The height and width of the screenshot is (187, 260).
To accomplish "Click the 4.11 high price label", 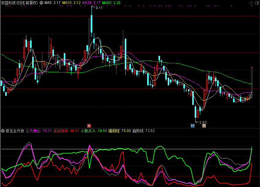I will [99, 8].
